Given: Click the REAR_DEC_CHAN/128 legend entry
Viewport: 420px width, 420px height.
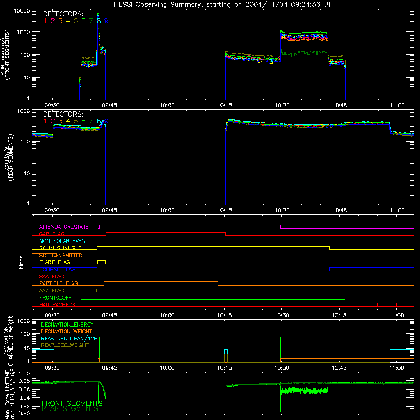Looking at the screenshot, I should [x=69, y=339].
